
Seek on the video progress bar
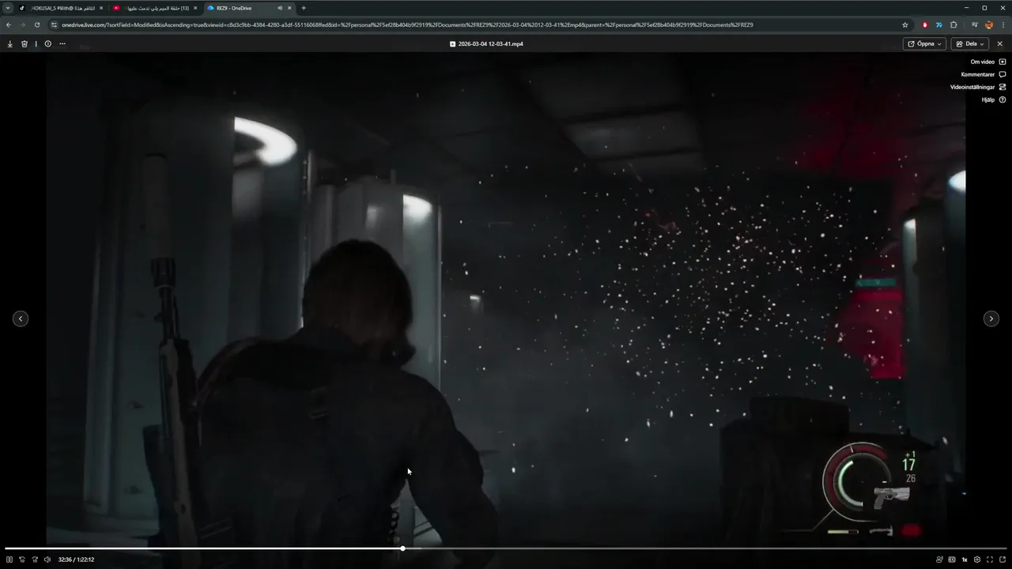click(x=506, y=548)
